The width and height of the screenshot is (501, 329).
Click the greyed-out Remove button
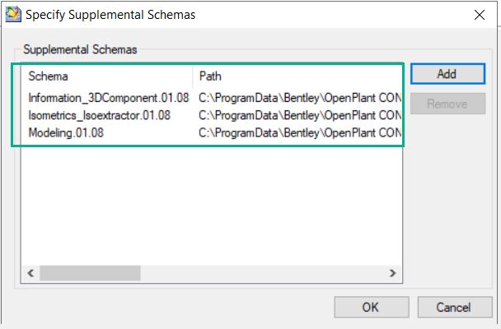[x=447, y=104]
